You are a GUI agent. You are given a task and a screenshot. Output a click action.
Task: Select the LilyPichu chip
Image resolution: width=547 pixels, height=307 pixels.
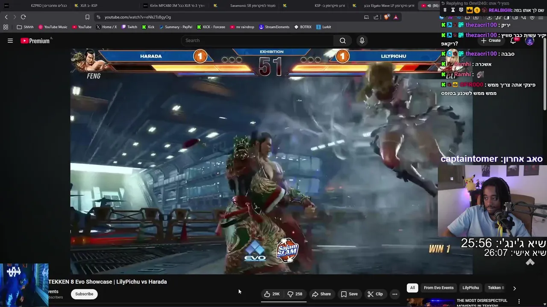coord(471,288)
